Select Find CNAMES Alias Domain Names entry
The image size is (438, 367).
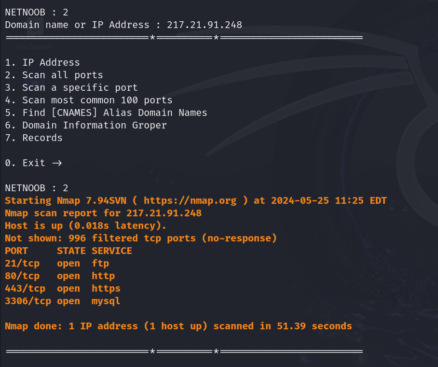point(106,113)
